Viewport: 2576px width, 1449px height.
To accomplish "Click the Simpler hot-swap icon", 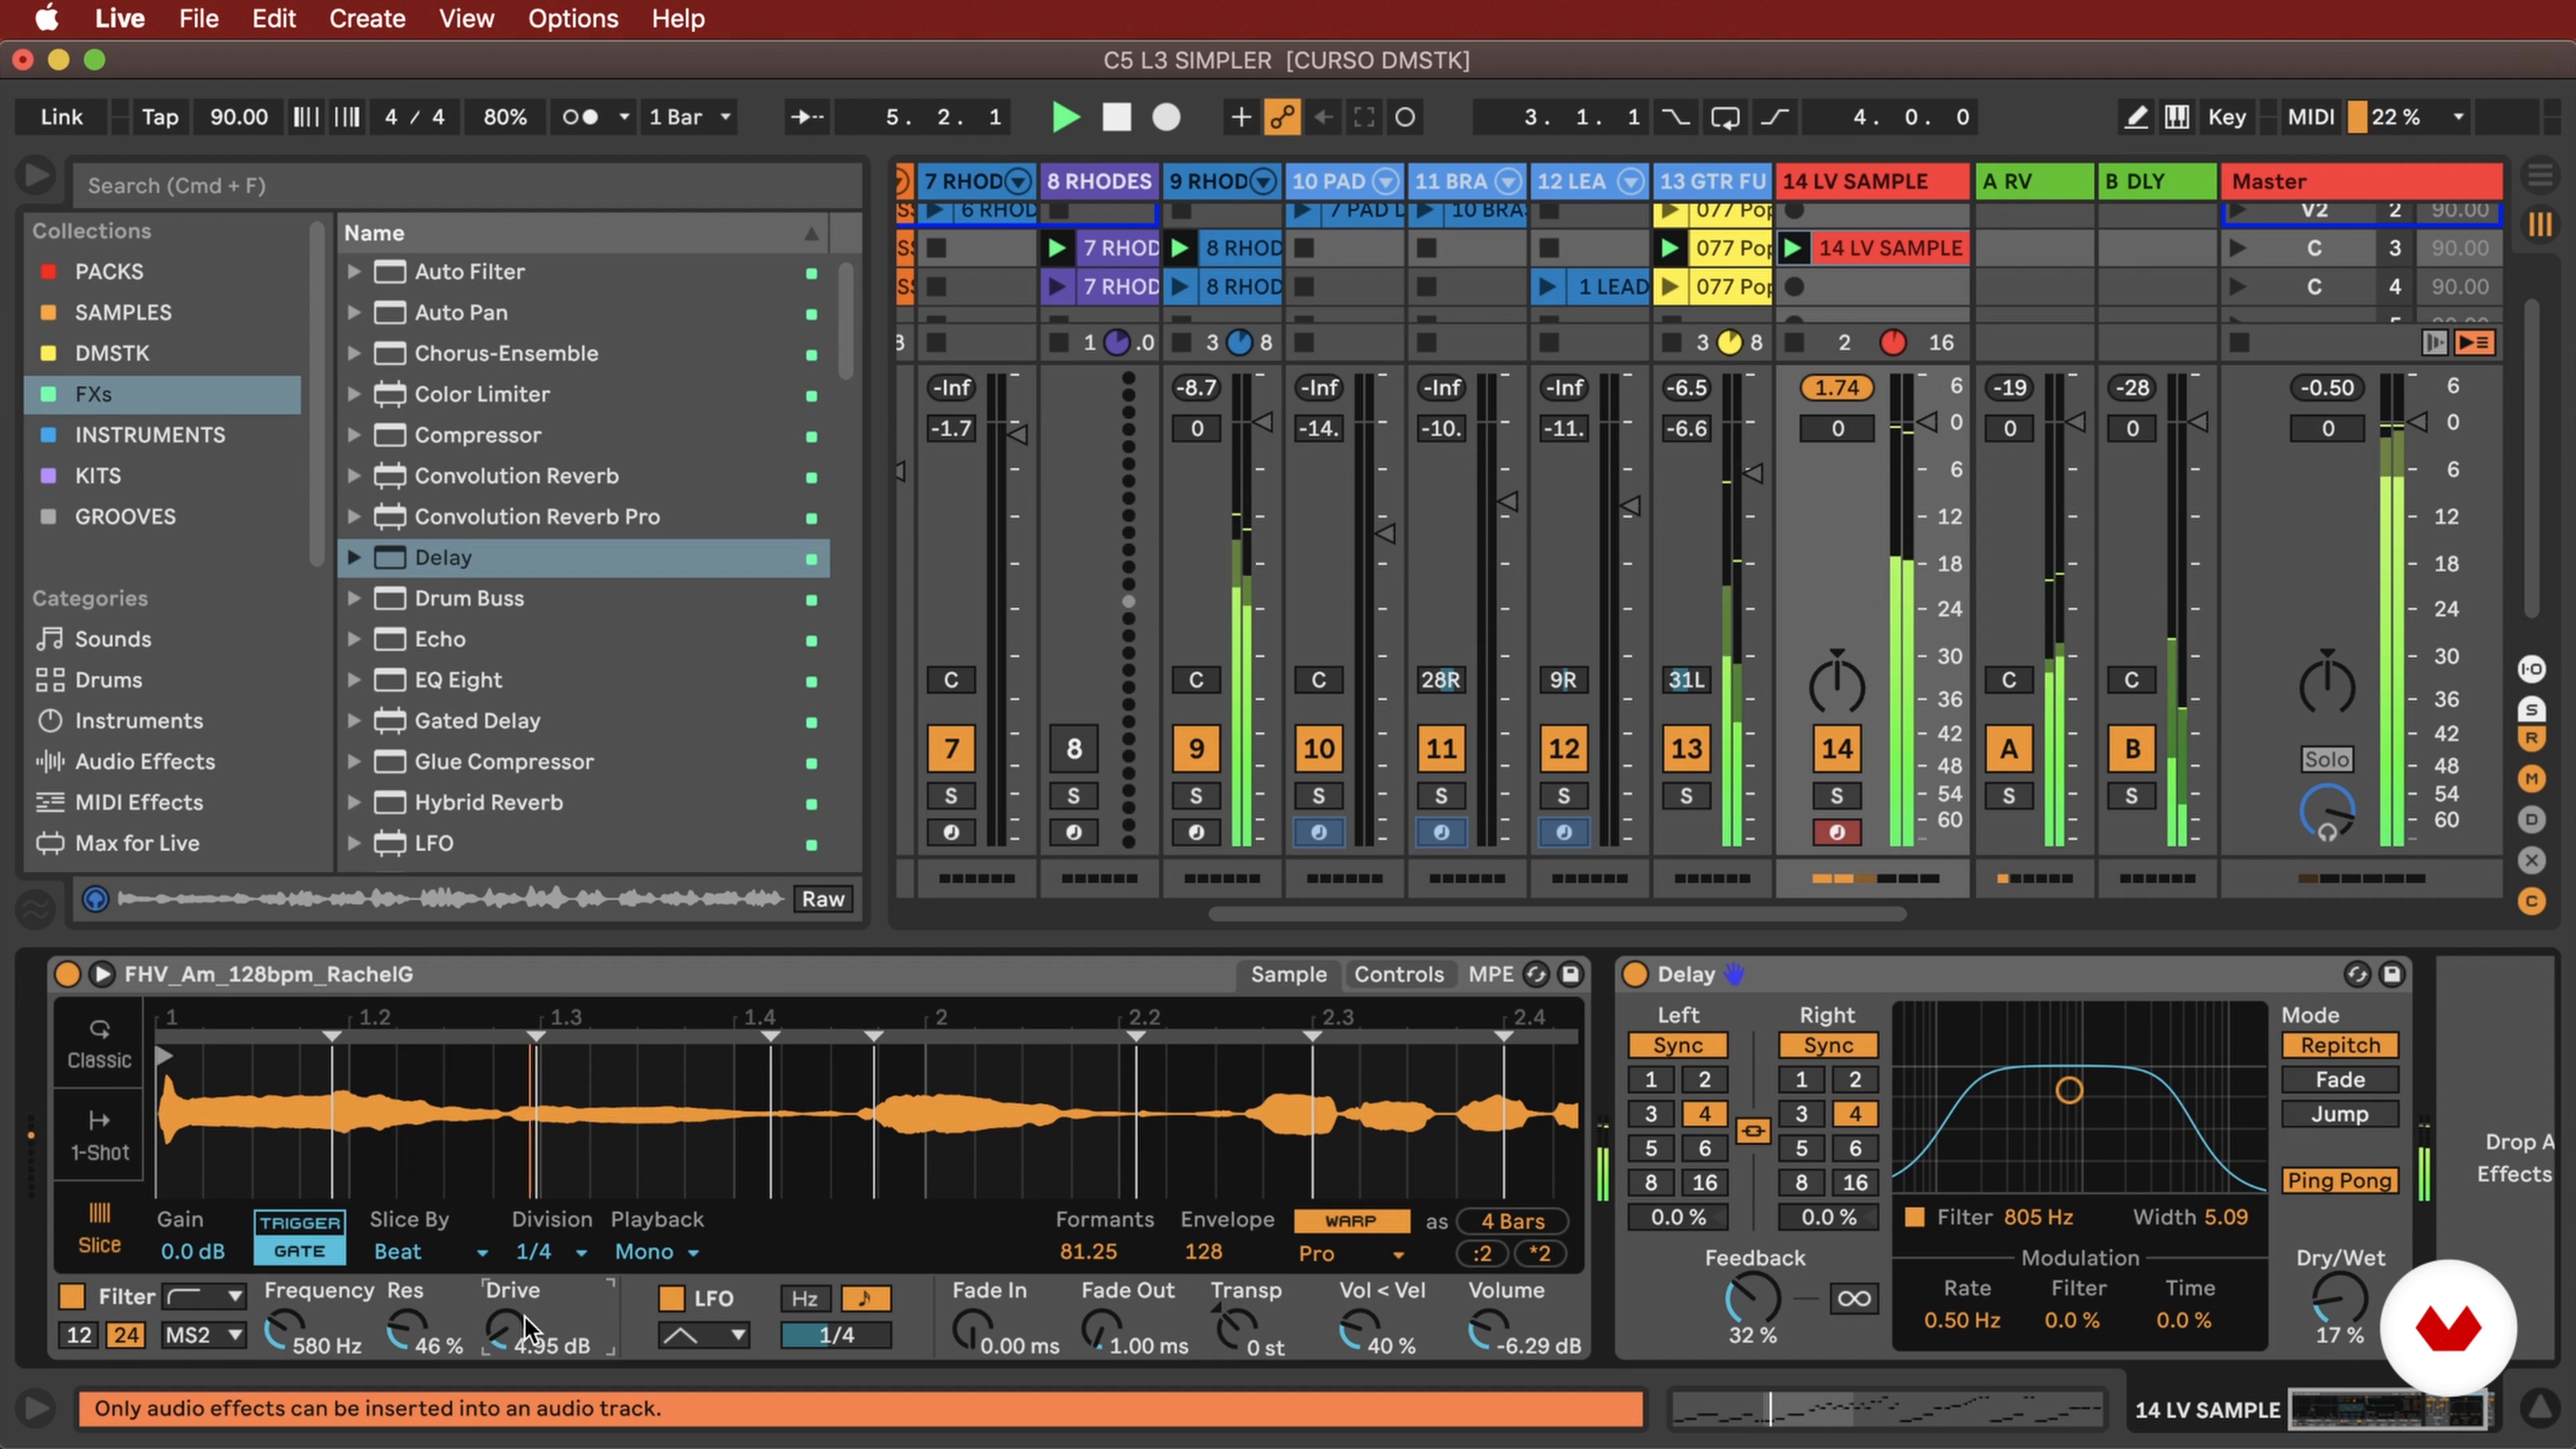I will coord(1536,974).
